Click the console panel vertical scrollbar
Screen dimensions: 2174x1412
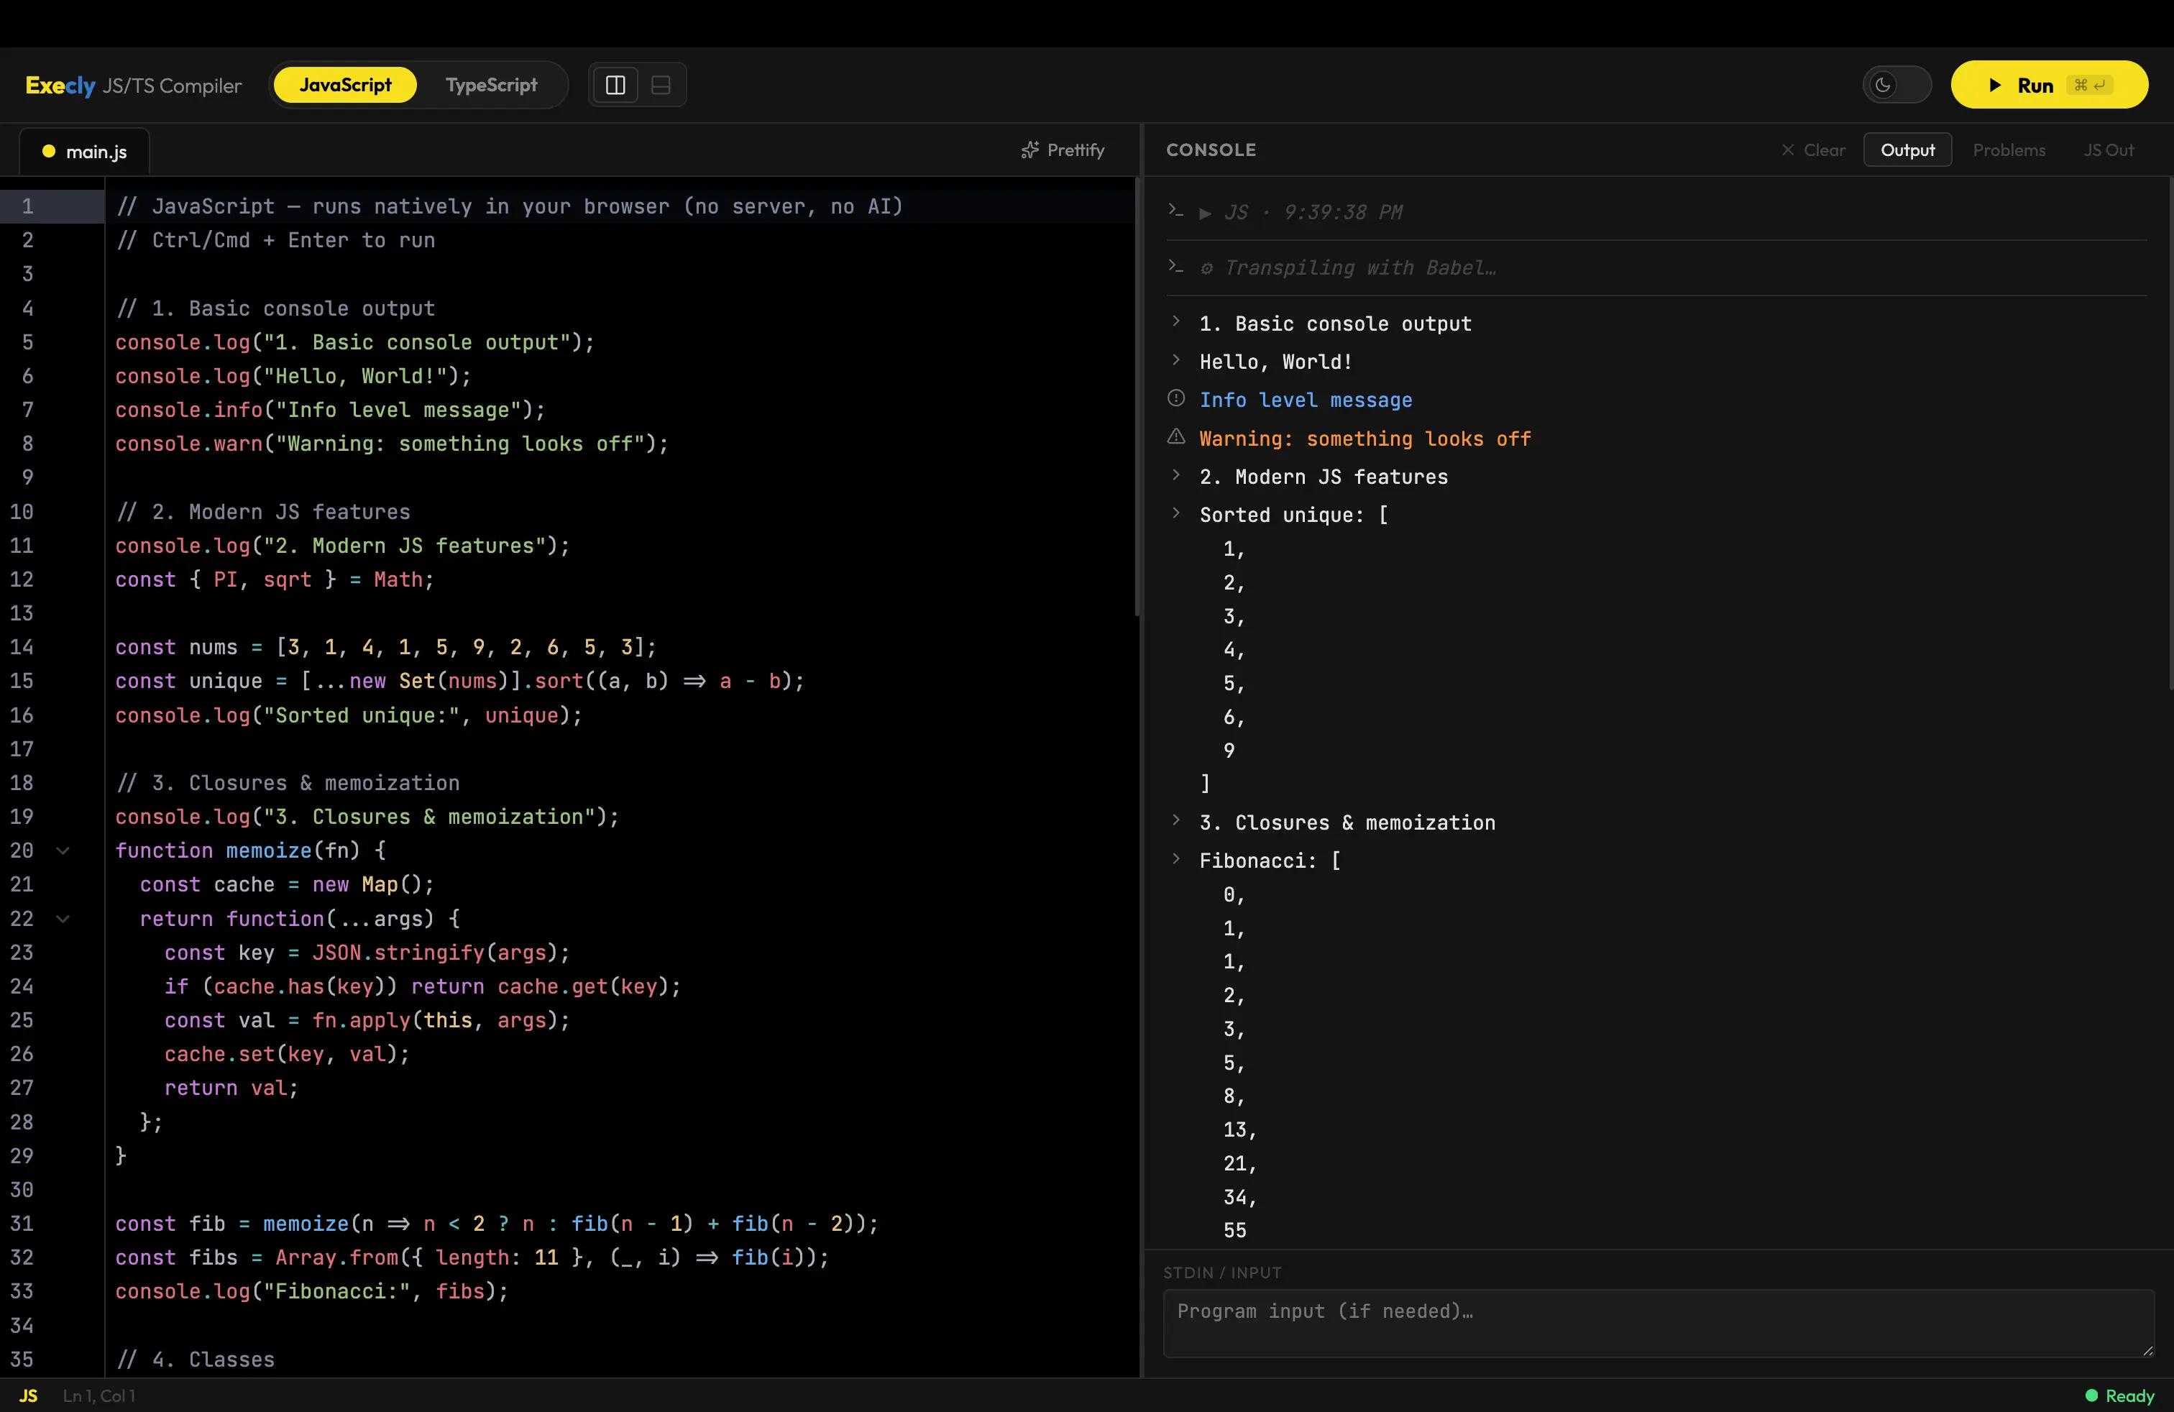(x=2170, y=434)
